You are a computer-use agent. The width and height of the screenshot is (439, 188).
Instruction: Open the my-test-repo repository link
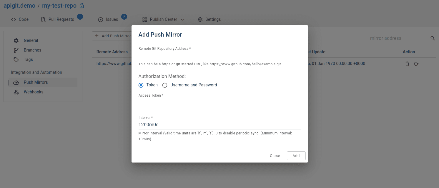click(x=59, y=6)
